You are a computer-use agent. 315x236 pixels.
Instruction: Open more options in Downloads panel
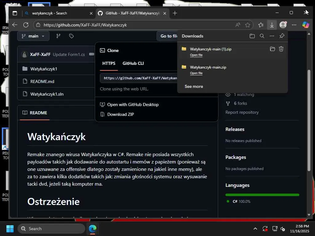tap(272, 36)
